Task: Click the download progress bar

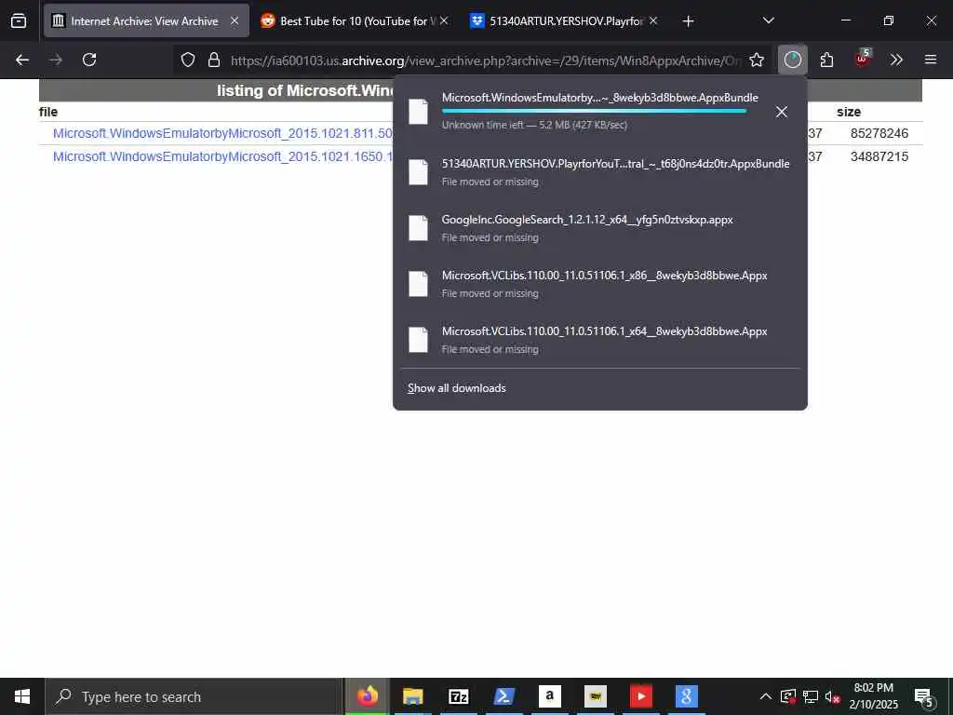Action: click(x=594, y=112)
